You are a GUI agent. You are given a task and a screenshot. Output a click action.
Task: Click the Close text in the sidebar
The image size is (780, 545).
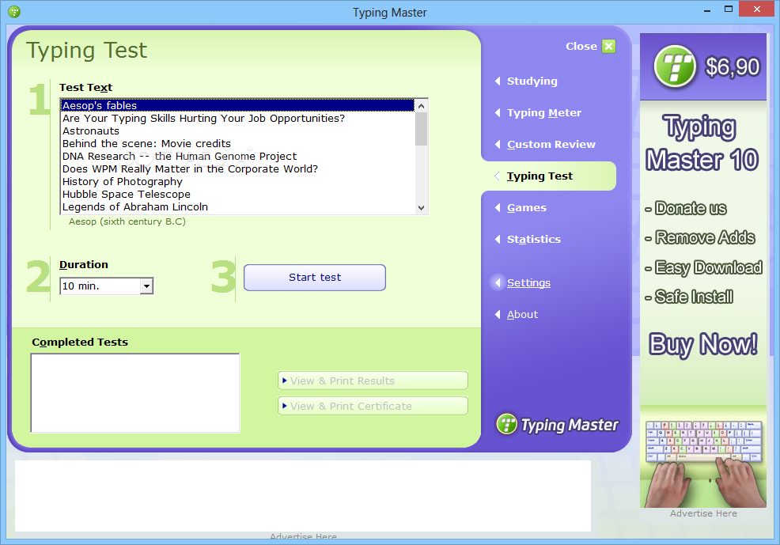[x=581, y=46]
